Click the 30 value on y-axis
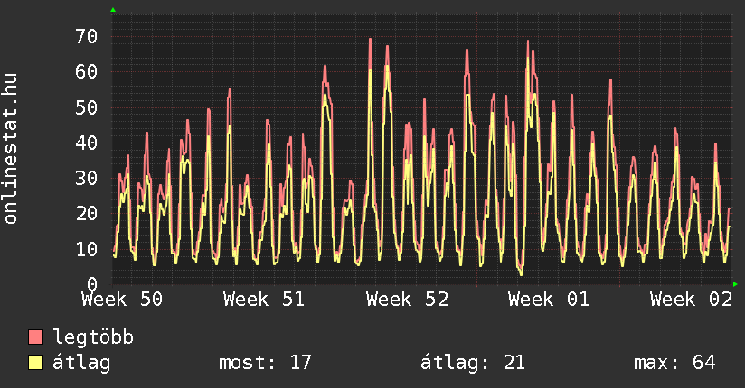 tap(86, 178)
